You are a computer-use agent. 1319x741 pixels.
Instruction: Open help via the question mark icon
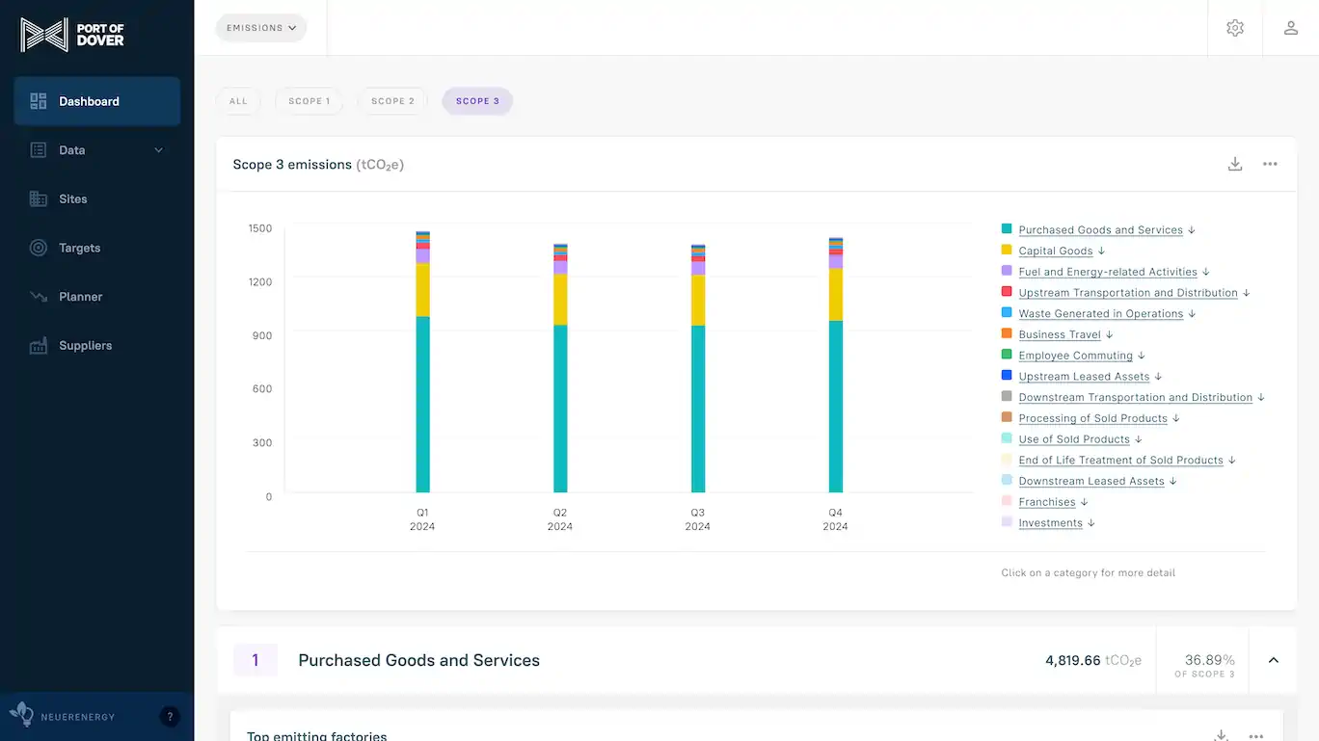click(x=170, y=716)
